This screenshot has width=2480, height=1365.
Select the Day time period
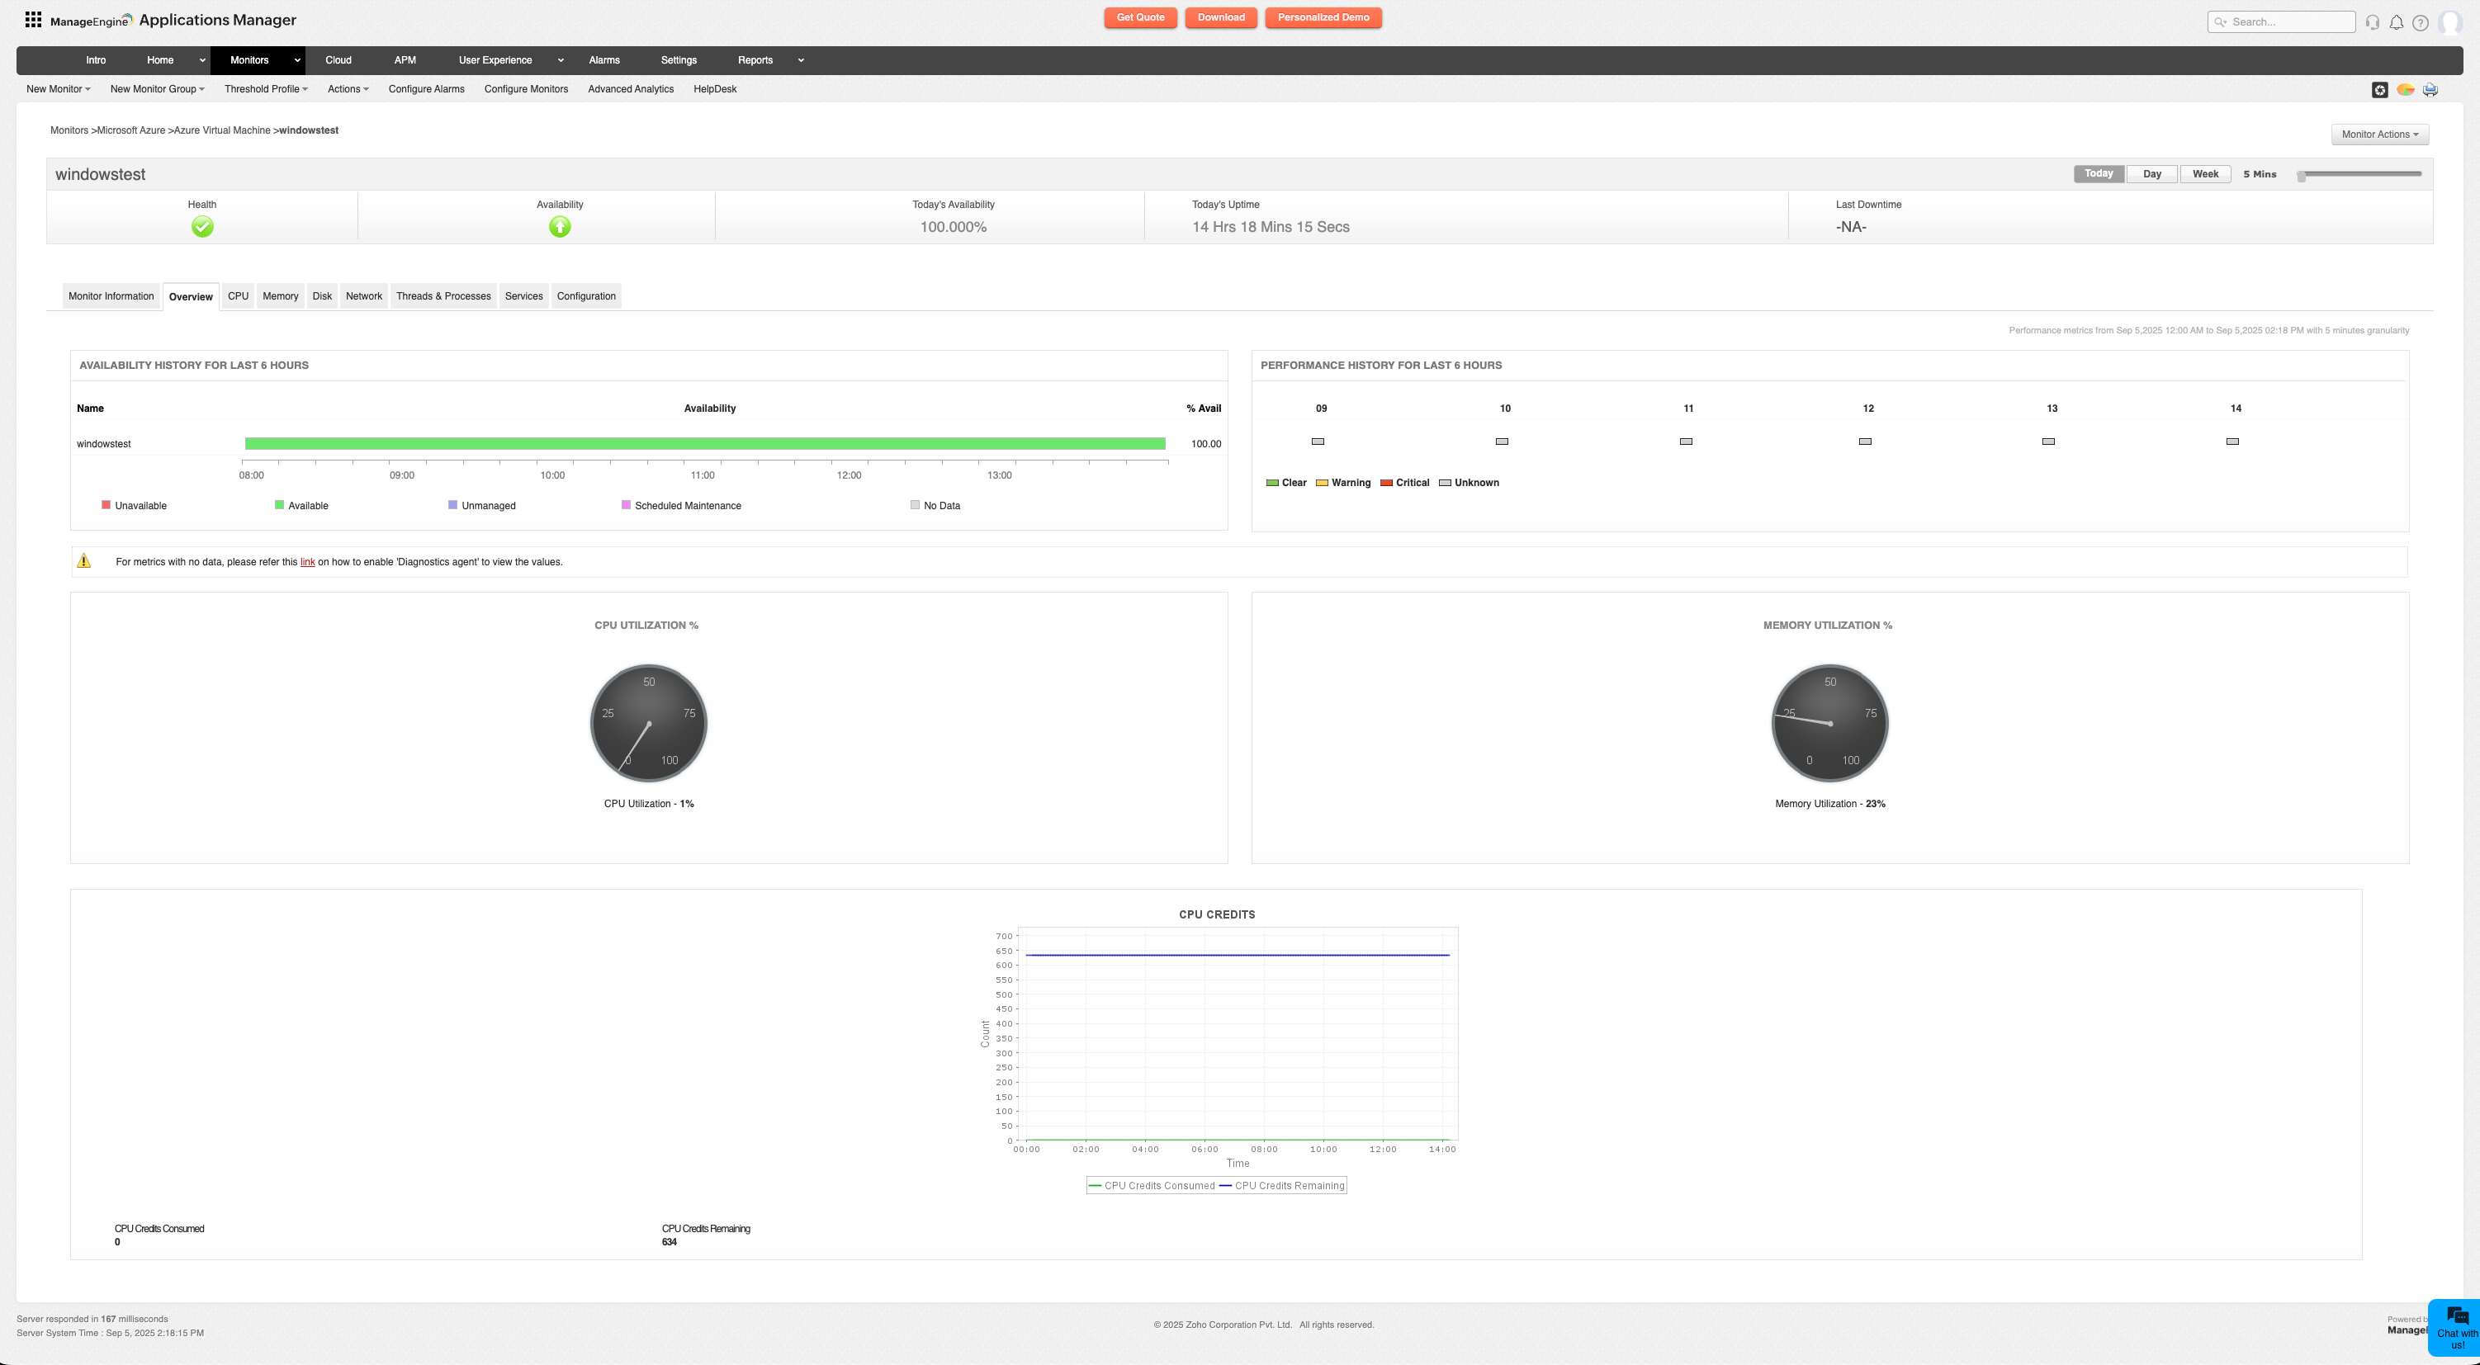coord(2151,173)
